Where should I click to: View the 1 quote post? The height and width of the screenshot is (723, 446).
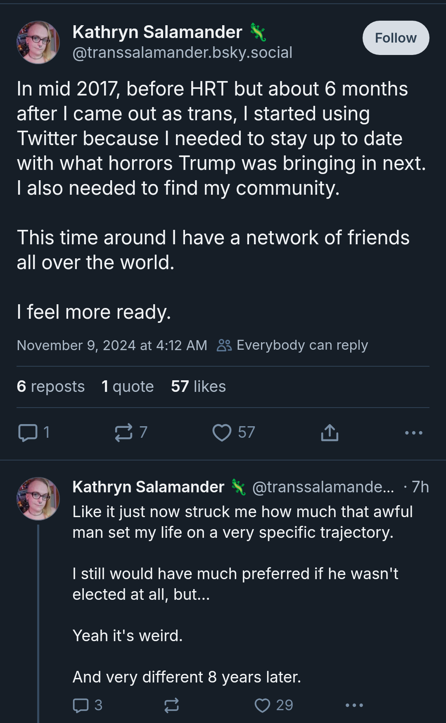click(128, 387)
